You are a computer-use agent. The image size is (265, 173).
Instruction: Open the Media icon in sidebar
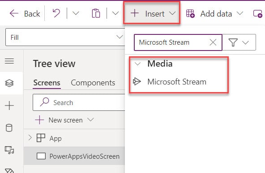[x=9, y=150]
